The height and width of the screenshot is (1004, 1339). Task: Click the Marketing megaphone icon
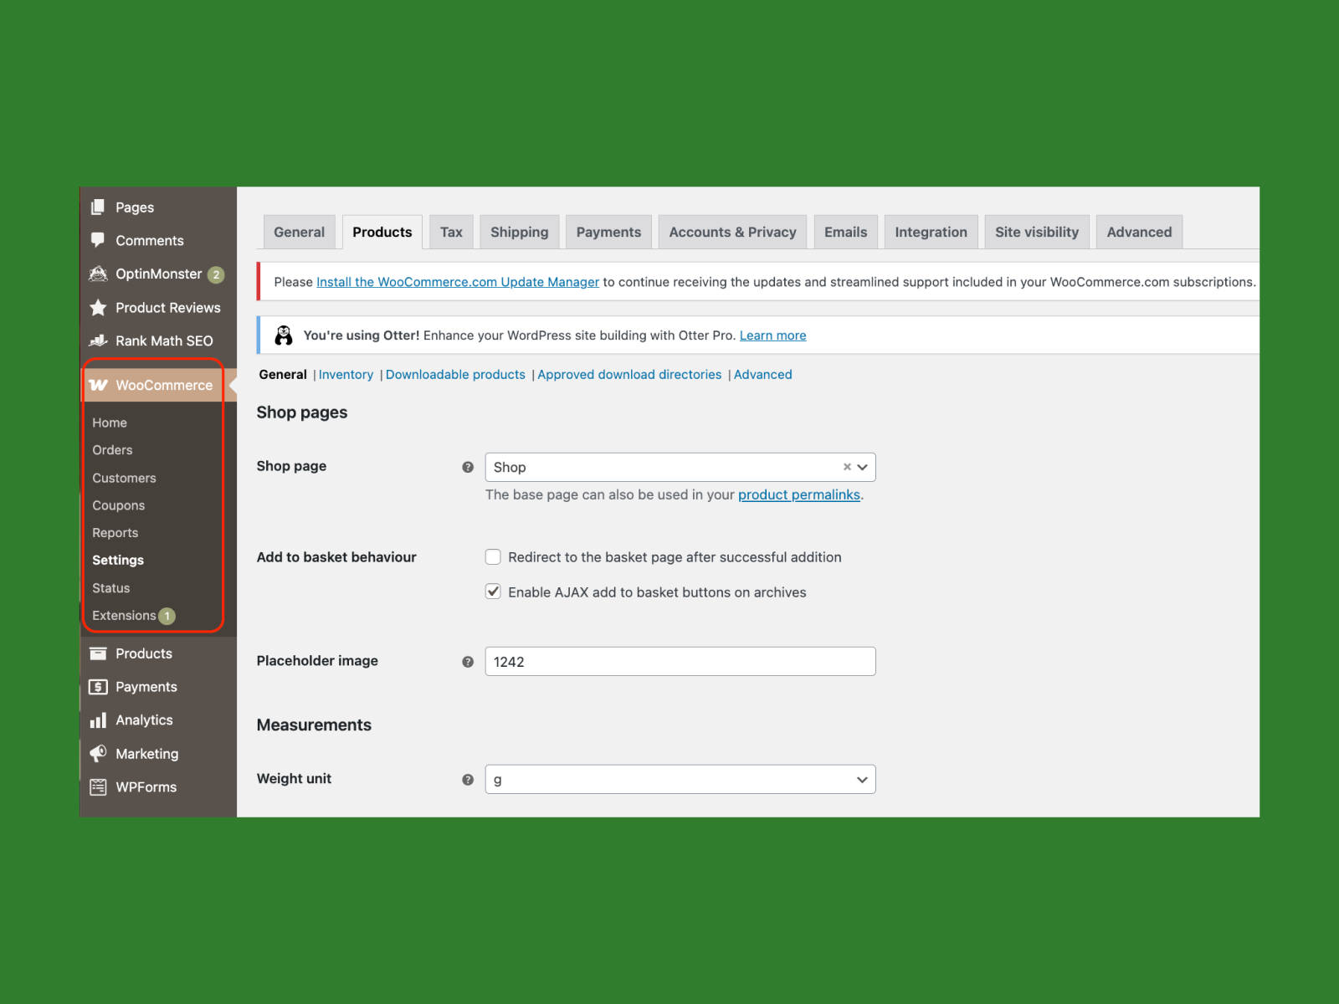click(x=98, y=754)
